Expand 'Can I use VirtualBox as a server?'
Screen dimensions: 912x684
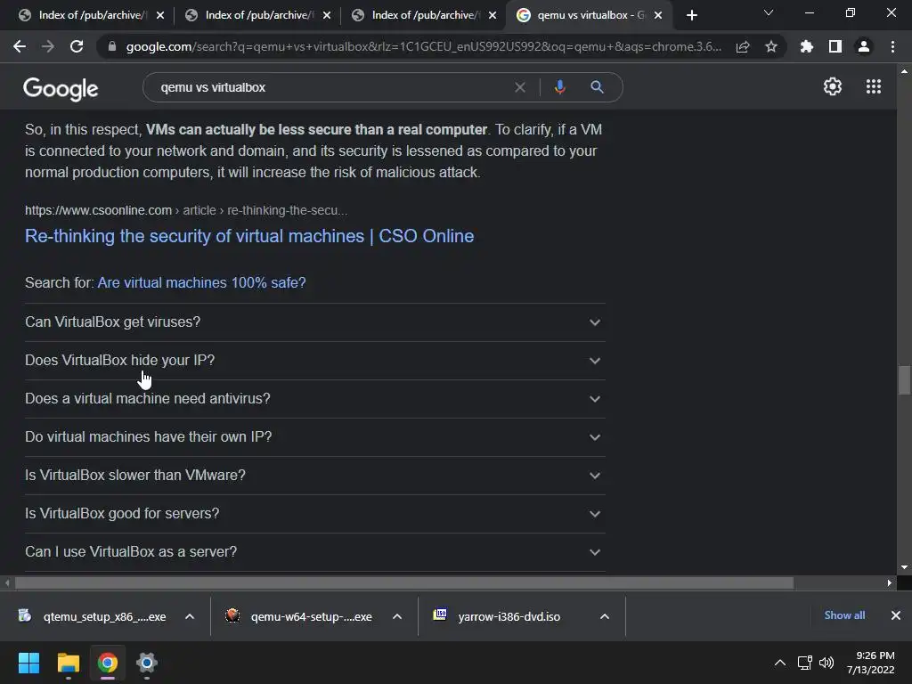point(314,552)
